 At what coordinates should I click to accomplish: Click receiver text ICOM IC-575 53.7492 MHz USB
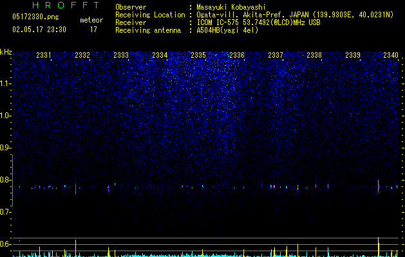click(258, 22)
